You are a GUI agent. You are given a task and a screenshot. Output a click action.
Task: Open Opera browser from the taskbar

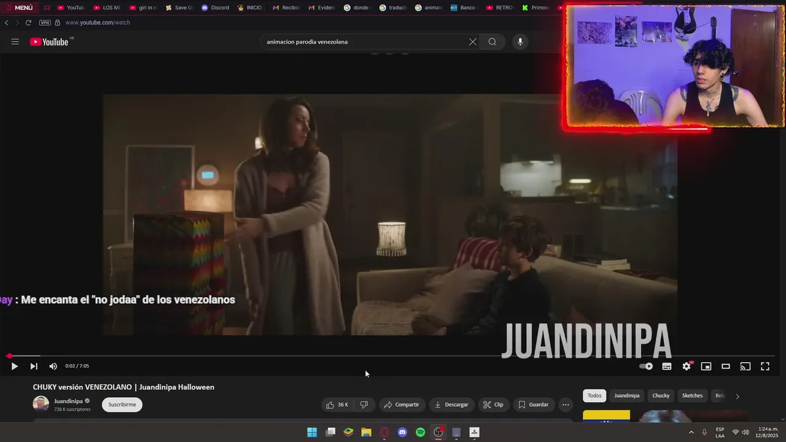384,432
